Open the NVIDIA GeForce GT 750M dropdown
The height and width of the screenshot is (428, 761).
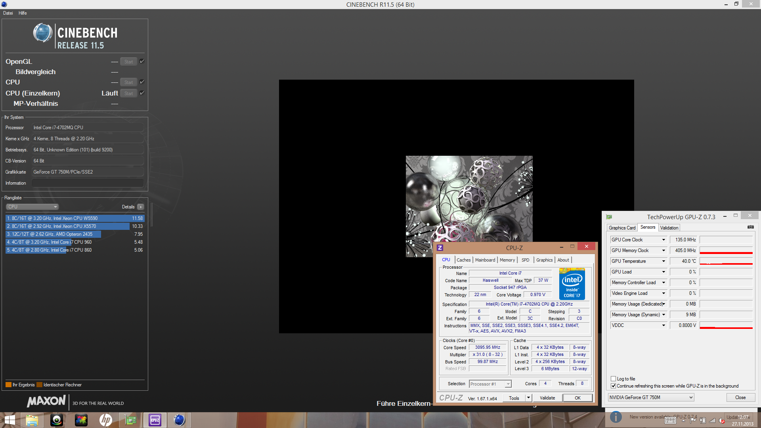coord(651,397)
